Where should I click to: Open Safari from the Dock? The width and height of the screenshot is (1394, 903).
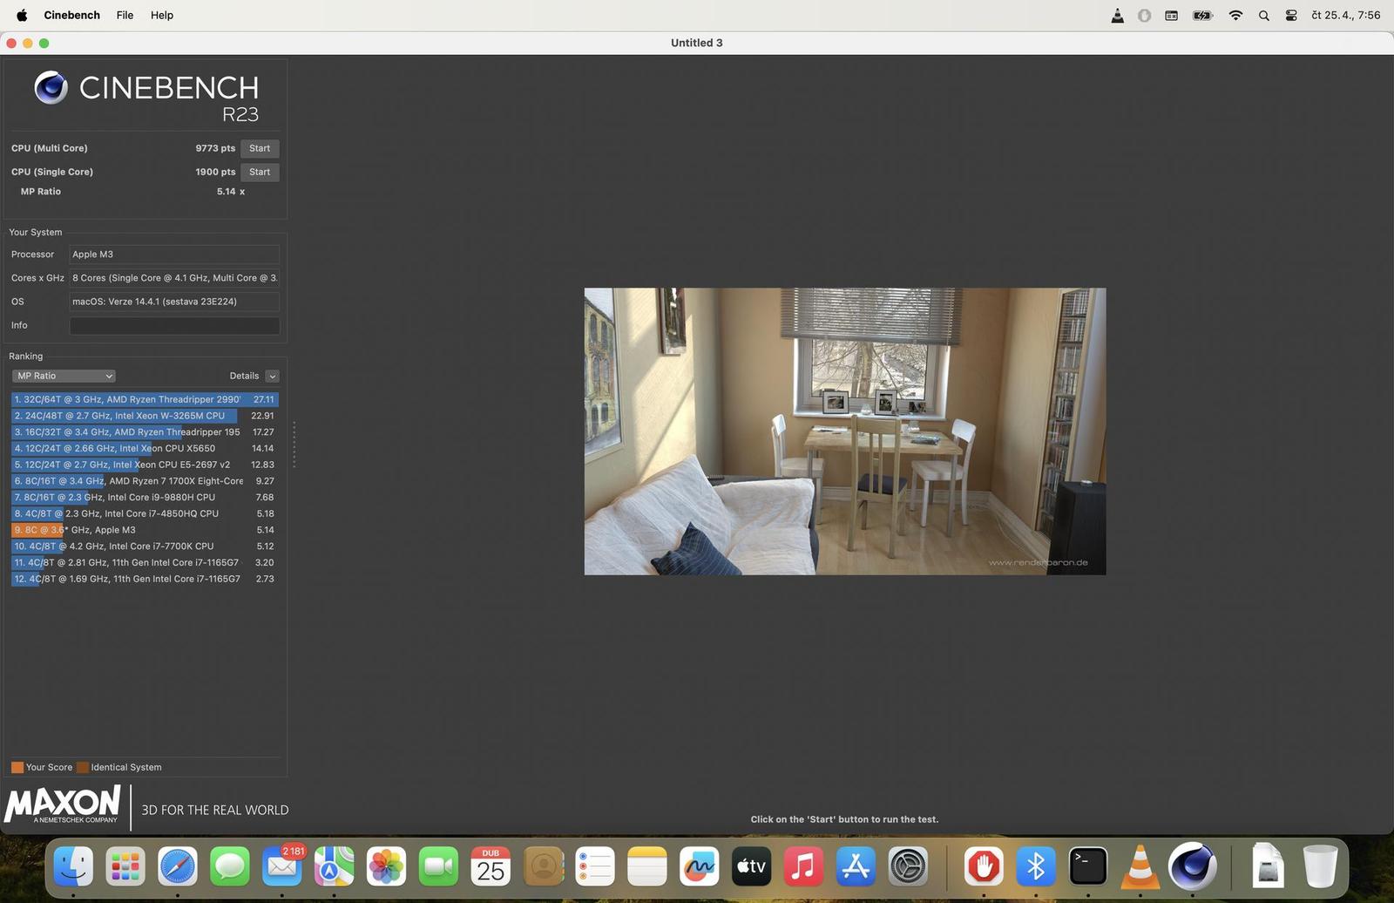[178, 866]
